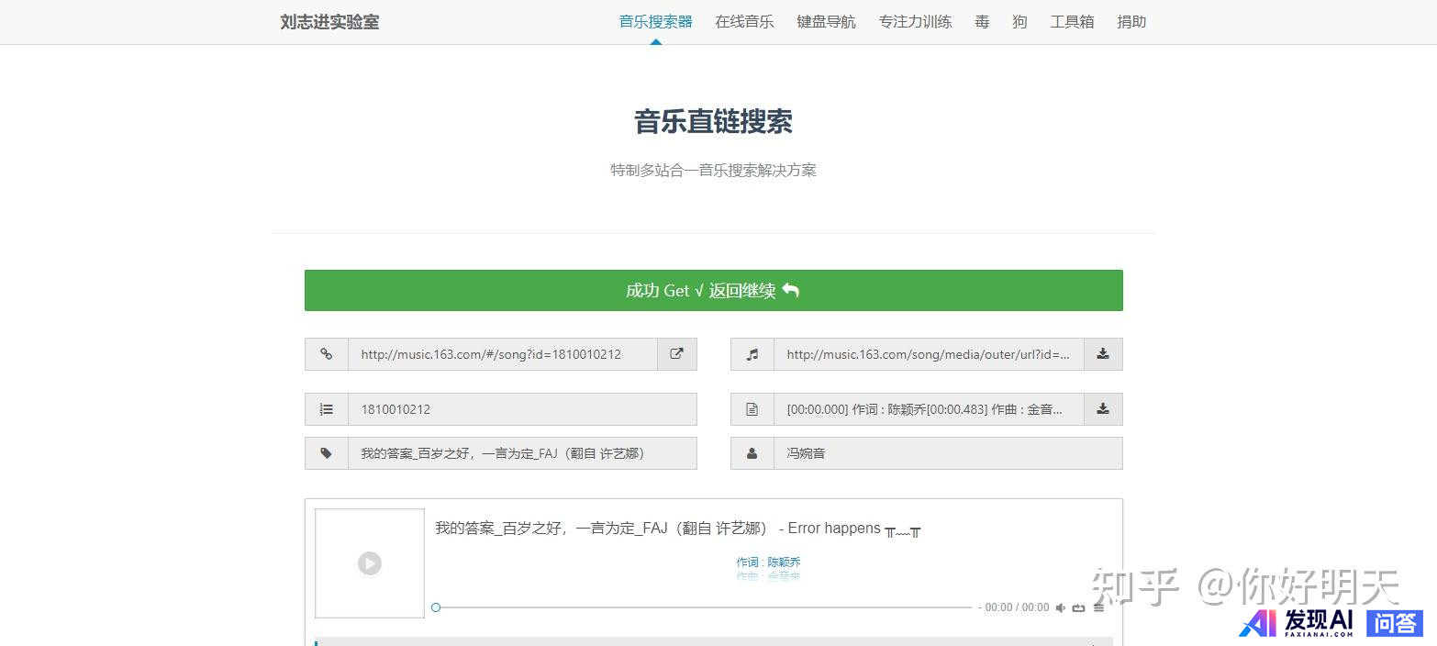Click the 狗 nav item
1437x646 pixels.
click(1019, 22)
